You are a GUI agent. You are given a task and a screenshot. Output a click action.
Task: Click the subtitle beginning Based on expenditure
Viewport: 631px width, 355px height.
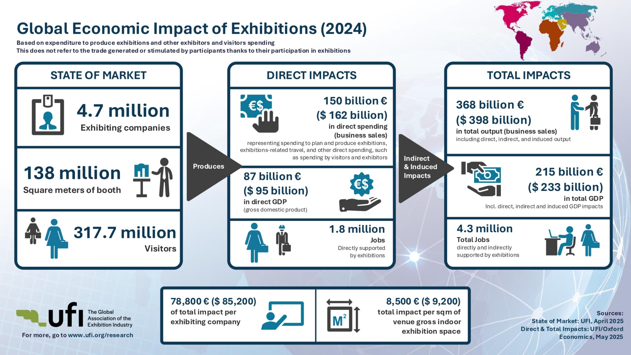[145, 43]
